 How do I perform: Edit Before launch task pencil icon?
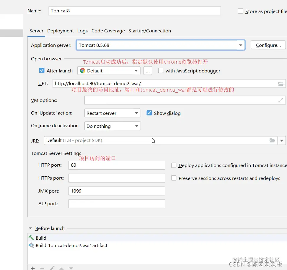pos(52,268)
